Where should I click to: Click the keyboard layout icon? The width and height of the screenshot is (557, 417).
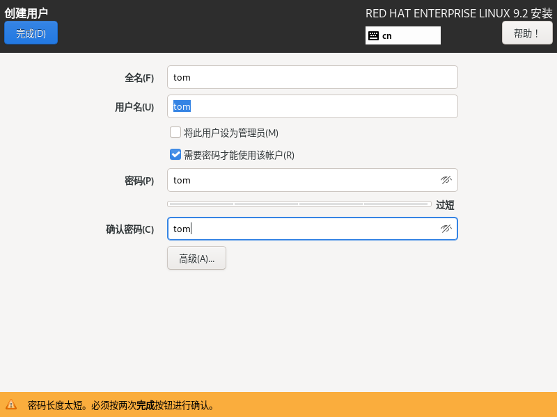[x=374, y=35]
